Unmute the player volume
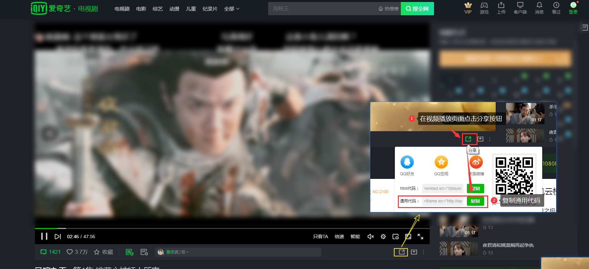The image size is (589, 269). (x=371, y=237)
